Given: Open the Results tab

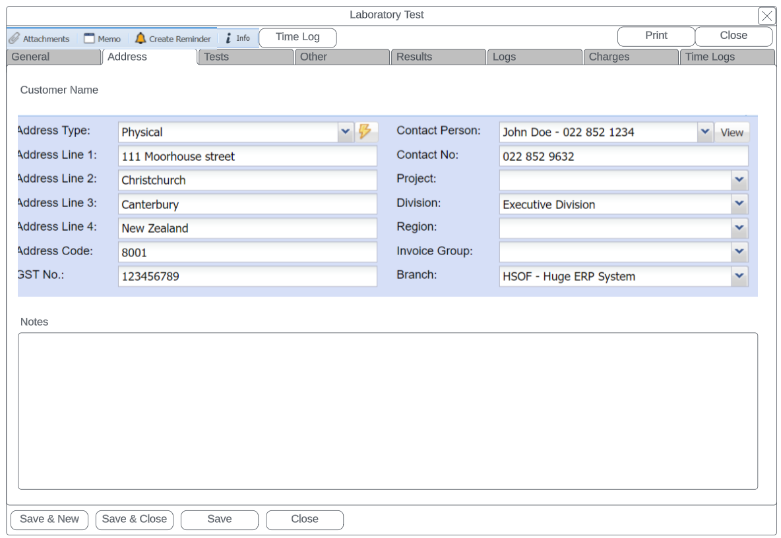Looking at the screenshot, I should click(x=438, y=57).
